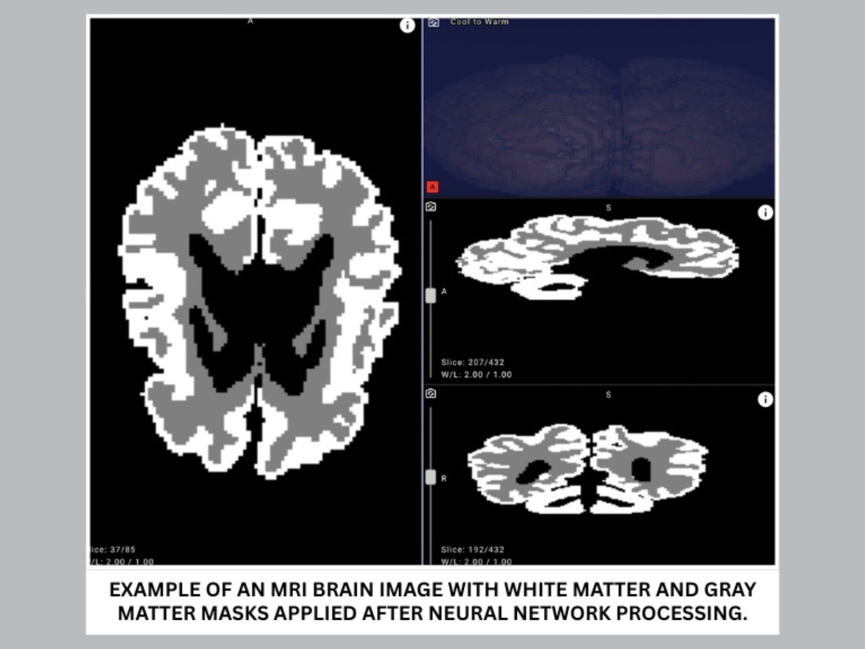
Task: Click the 'S' orientation label in sagittal view
Action: [608, 208]
